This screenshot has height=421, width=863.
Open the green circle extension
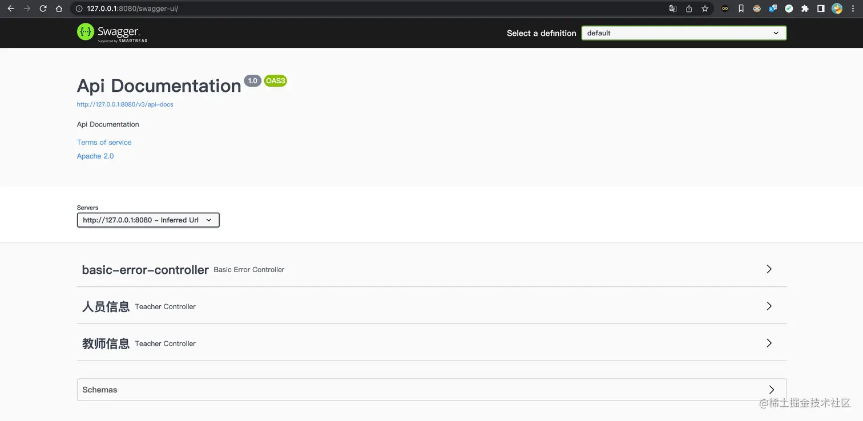click(789, 9)
